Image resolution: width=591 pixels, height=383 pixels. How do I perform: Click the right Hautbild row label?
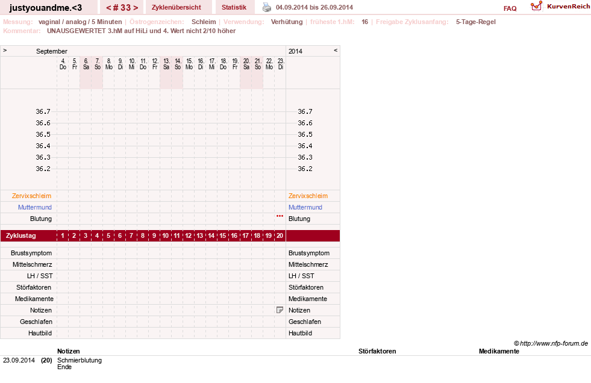coord(300,333)
